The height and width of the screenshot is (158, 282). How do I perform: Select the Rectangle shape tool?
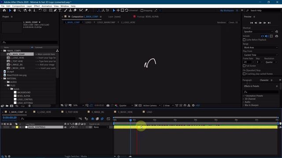(x=51, y=11)
